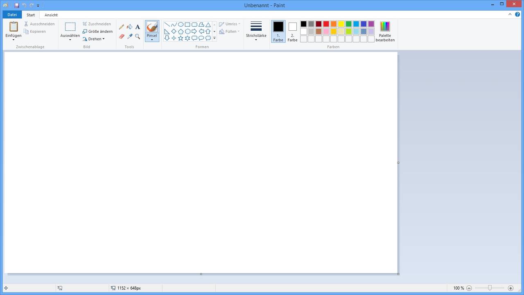Choose the rounded rectangle shape
The height and width of the screenshot is (295, 524).
194,25
